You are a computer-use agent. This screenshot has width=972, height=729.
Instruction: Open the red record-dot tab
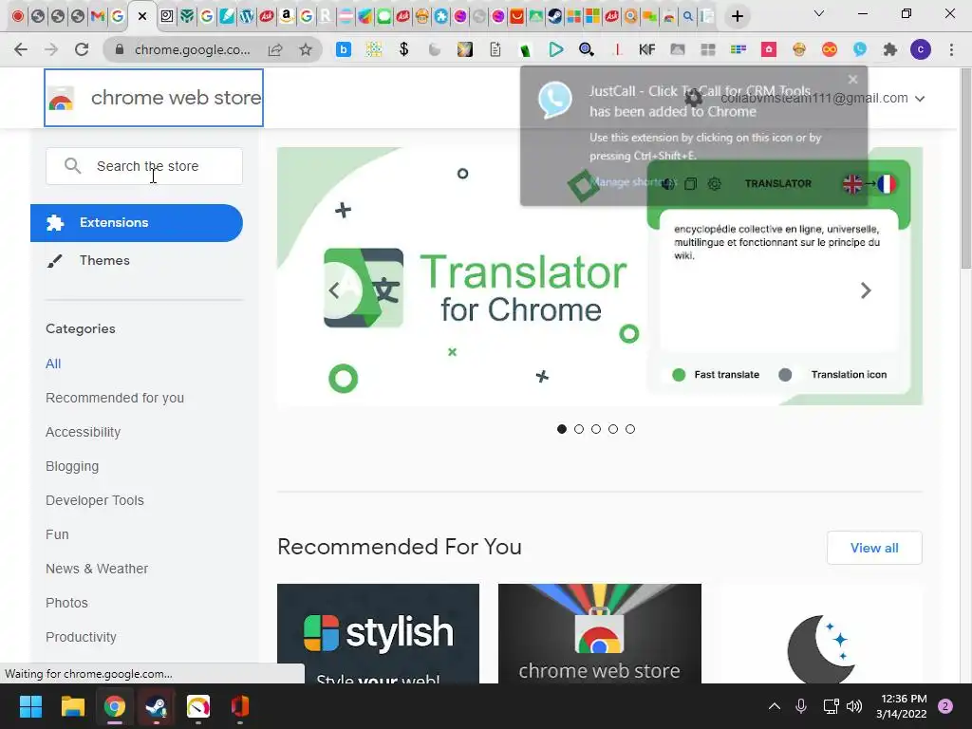coord(18,16)
